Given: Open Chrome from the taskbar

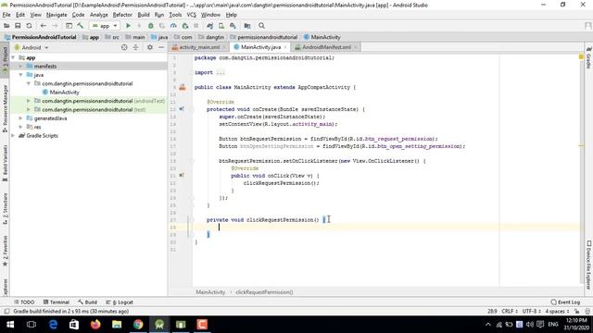Looking at the screenshot, I should [x=138, y=325].
